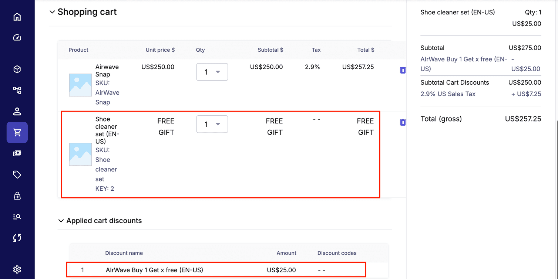Go to the Home icon in sidebar
This screenshot has height=279, width=558.
click(x=17, y=17)
